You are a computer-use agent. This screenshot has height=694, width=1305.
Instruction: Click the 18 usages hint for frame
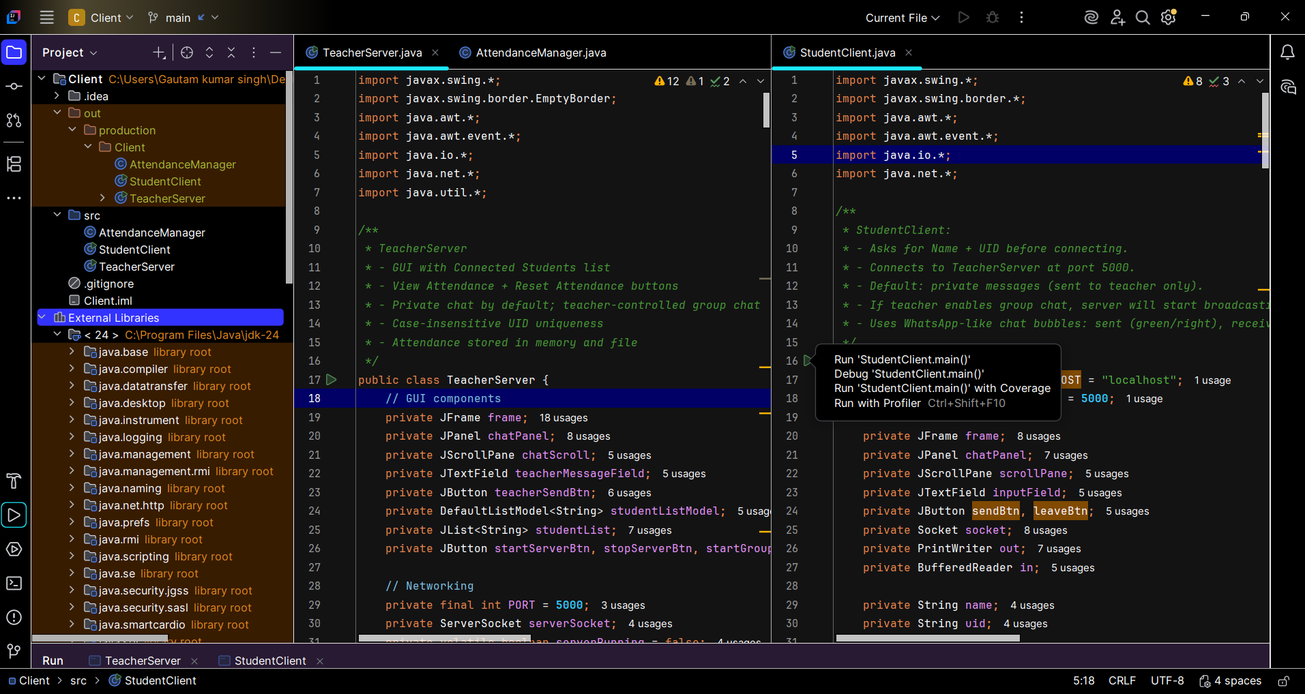pos(563,418)
